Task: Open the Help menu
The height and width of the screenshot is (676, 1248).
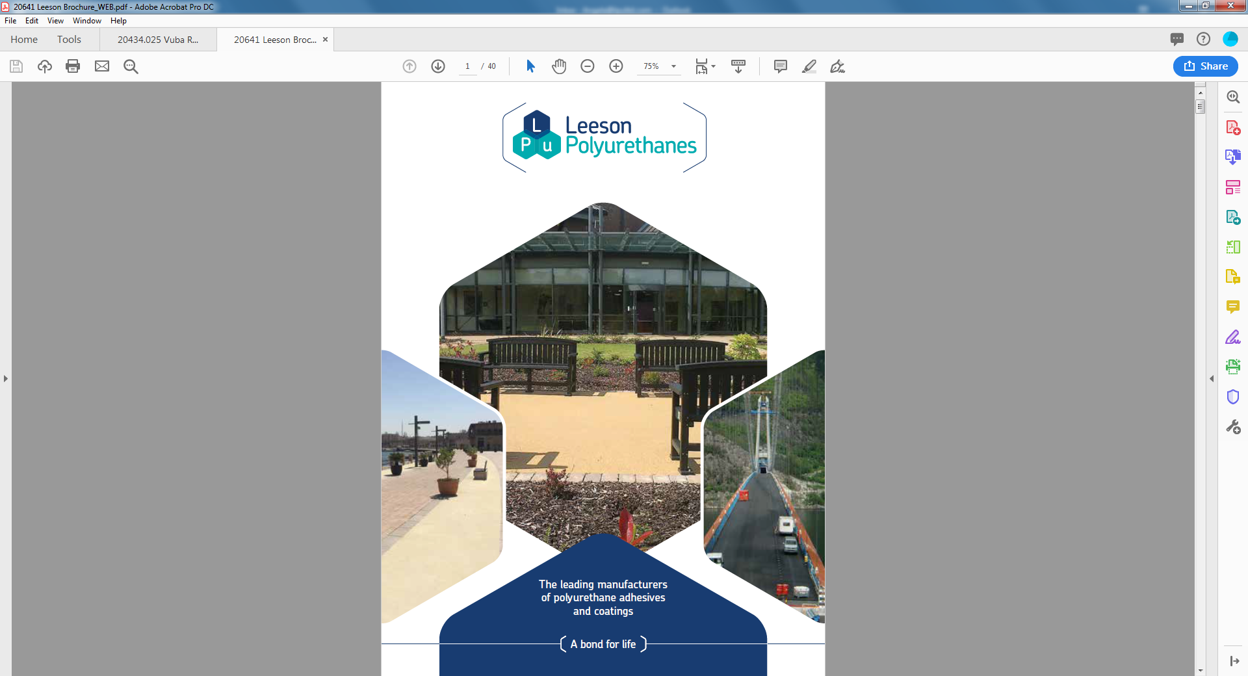Action: point(118,21)
